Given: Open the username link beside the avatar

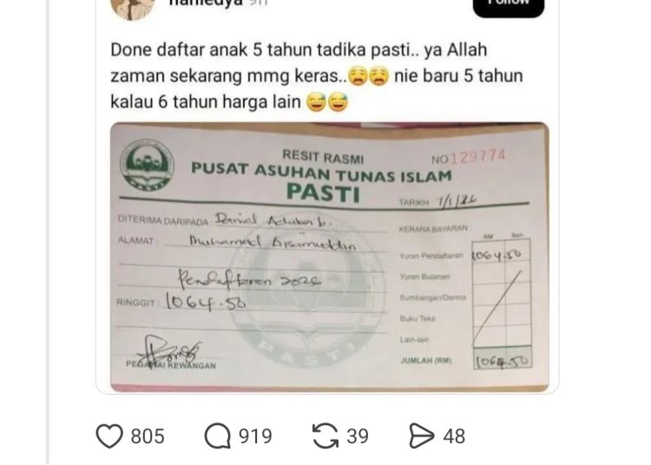Looking at the screenshot, I should pyautogui.click(x=206, y=3).
